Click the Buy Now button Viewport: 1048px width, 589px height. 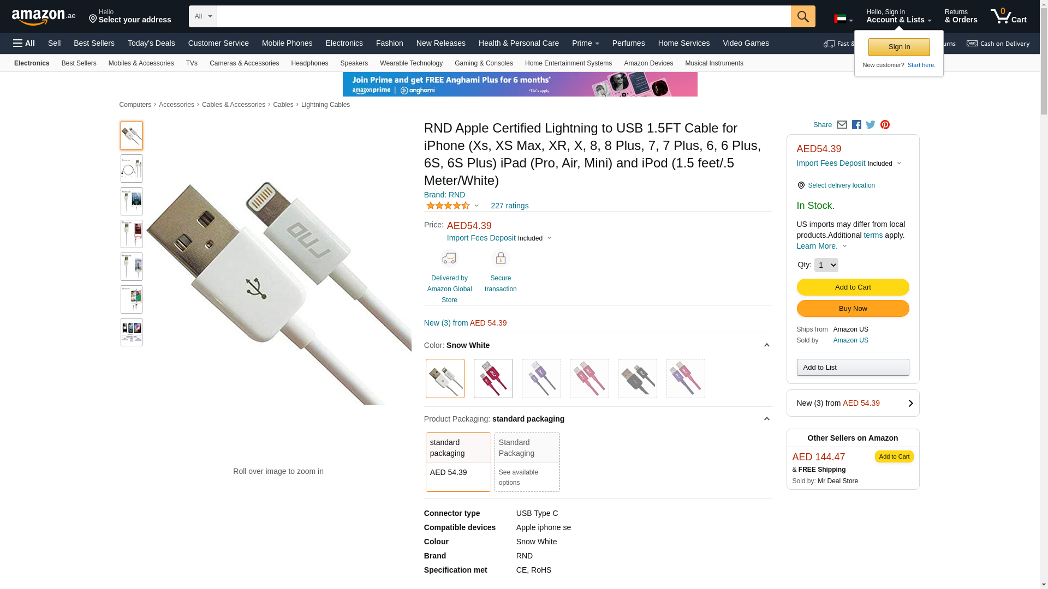tap(853, 309)
